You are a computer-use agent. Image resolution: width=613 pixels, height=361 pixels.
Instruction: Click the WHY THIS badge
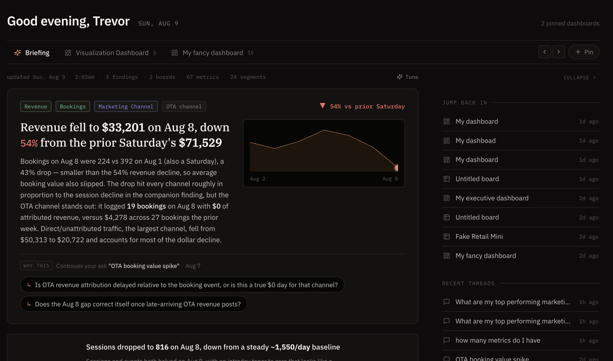tap(36, 266)
